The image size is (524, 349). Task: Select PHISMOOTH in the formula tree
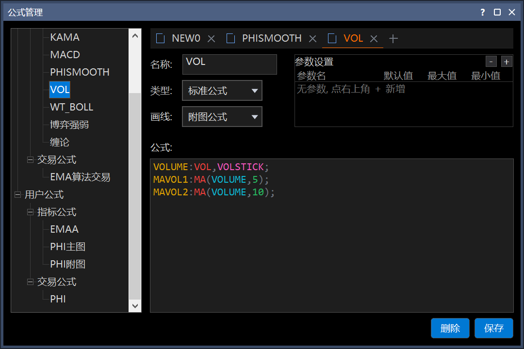80,72
